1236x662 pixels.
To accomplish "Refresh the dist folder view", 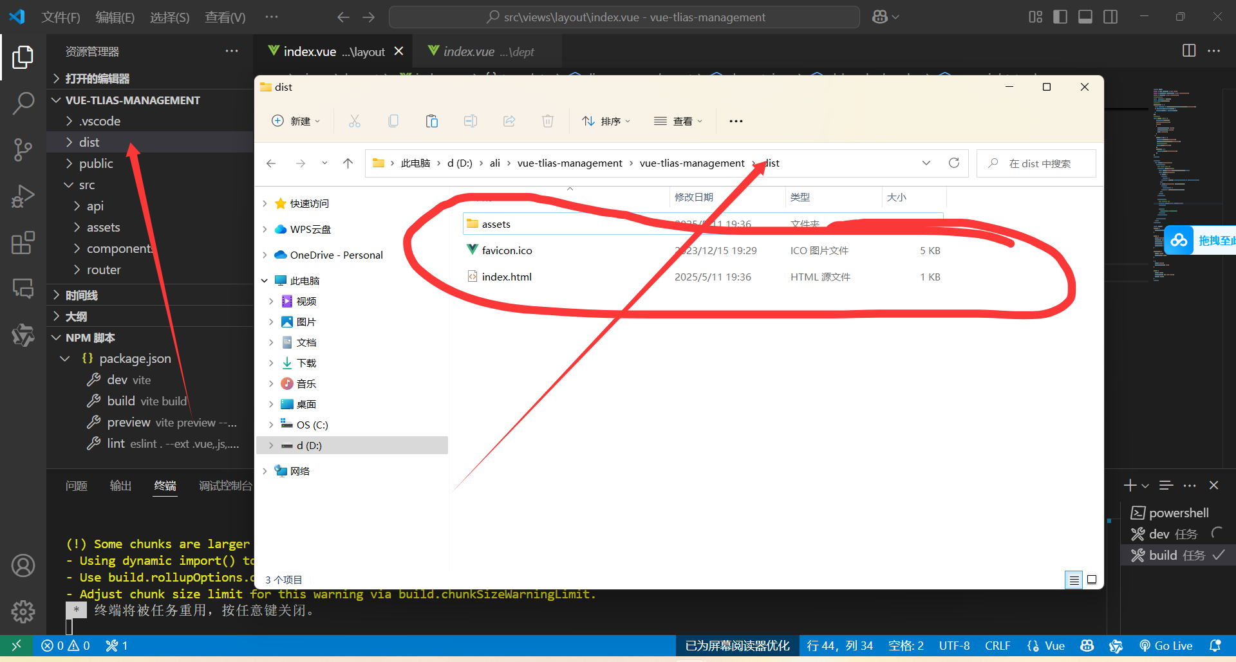I will (x=954, y=163).
